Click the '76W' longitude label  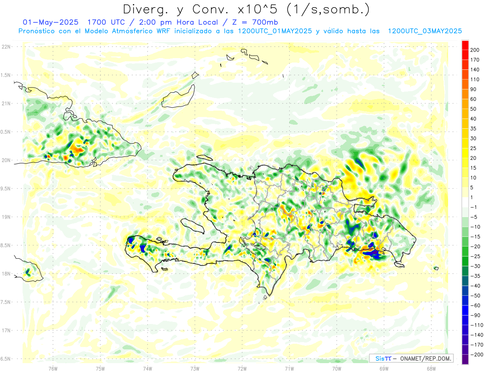pos(53,369)
